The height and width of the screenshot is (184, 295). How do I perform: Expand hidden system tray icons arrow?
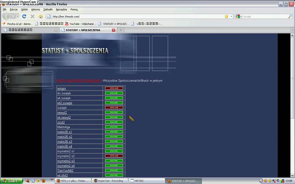[x=261, y=181]
